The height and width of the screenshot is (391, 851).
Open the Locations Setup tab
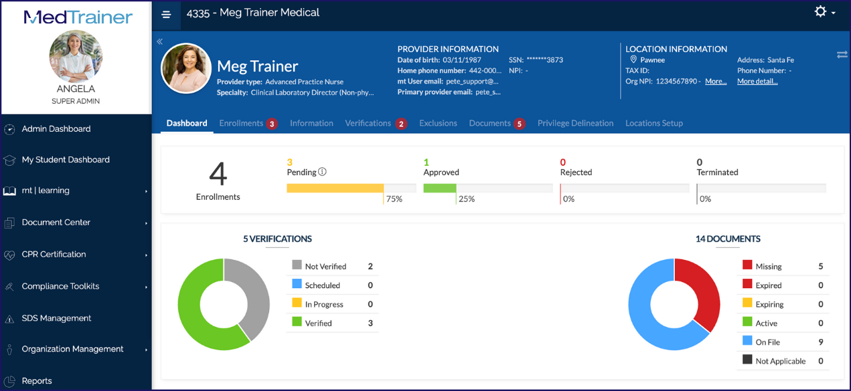(x=654, y=123)
